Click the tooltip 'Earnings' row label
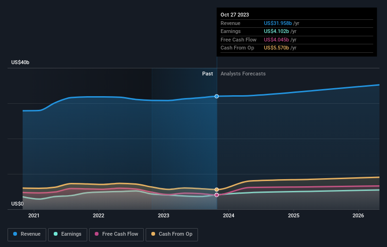This screenshot has height=247, width=387. [x=231, y=31]
